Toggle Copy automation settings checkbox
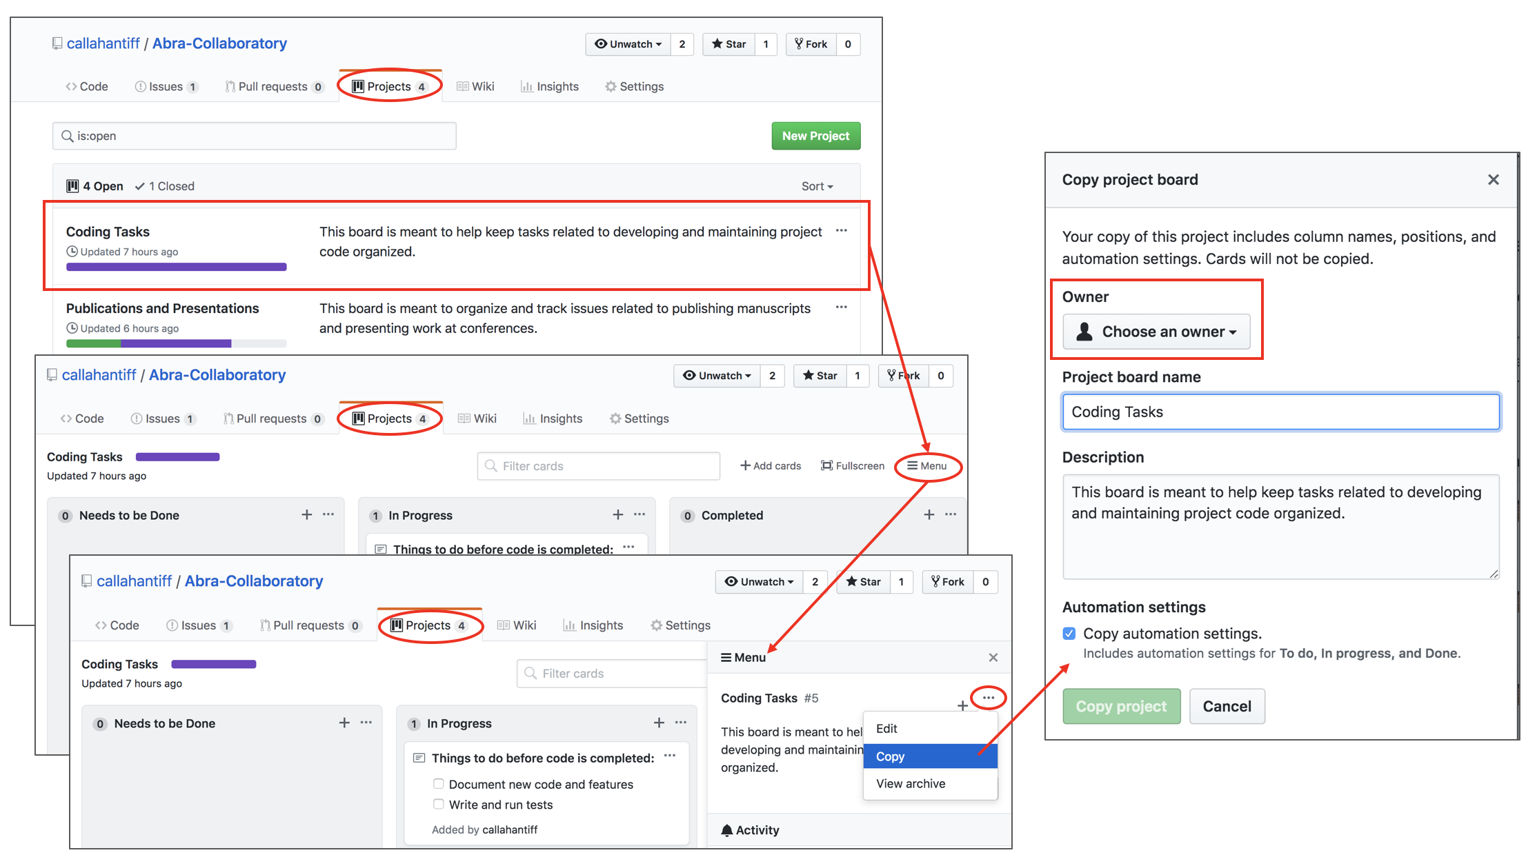1537x866 pixels. tap(1069, 633)
